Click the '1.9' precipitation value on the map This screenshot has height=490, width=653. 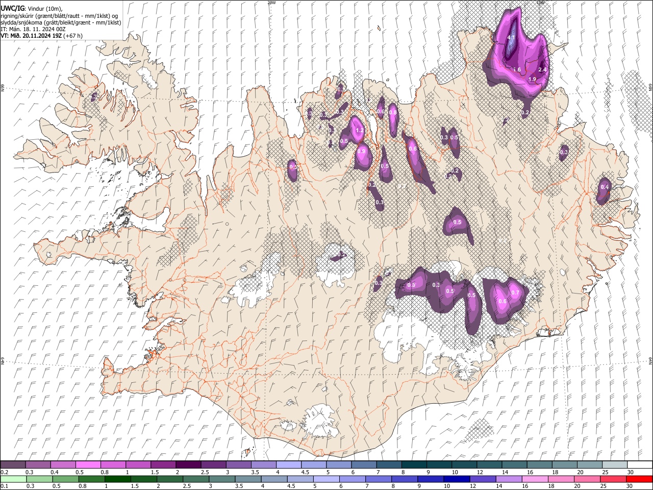pos(532,79)
